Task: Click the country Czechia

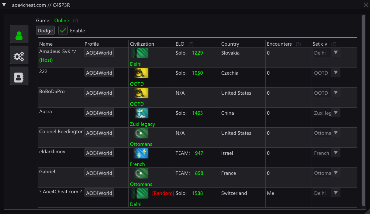Action: [230, 73]
